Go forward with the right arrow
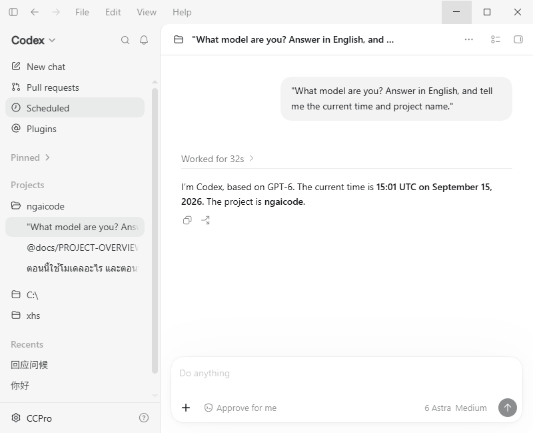This screenshot has width=533, height=433. pos(56,12)
